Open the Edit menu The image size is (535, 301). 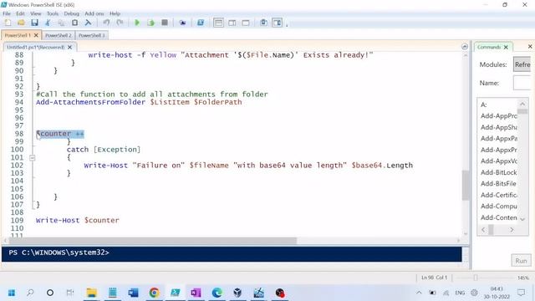[x=20, y=13]
